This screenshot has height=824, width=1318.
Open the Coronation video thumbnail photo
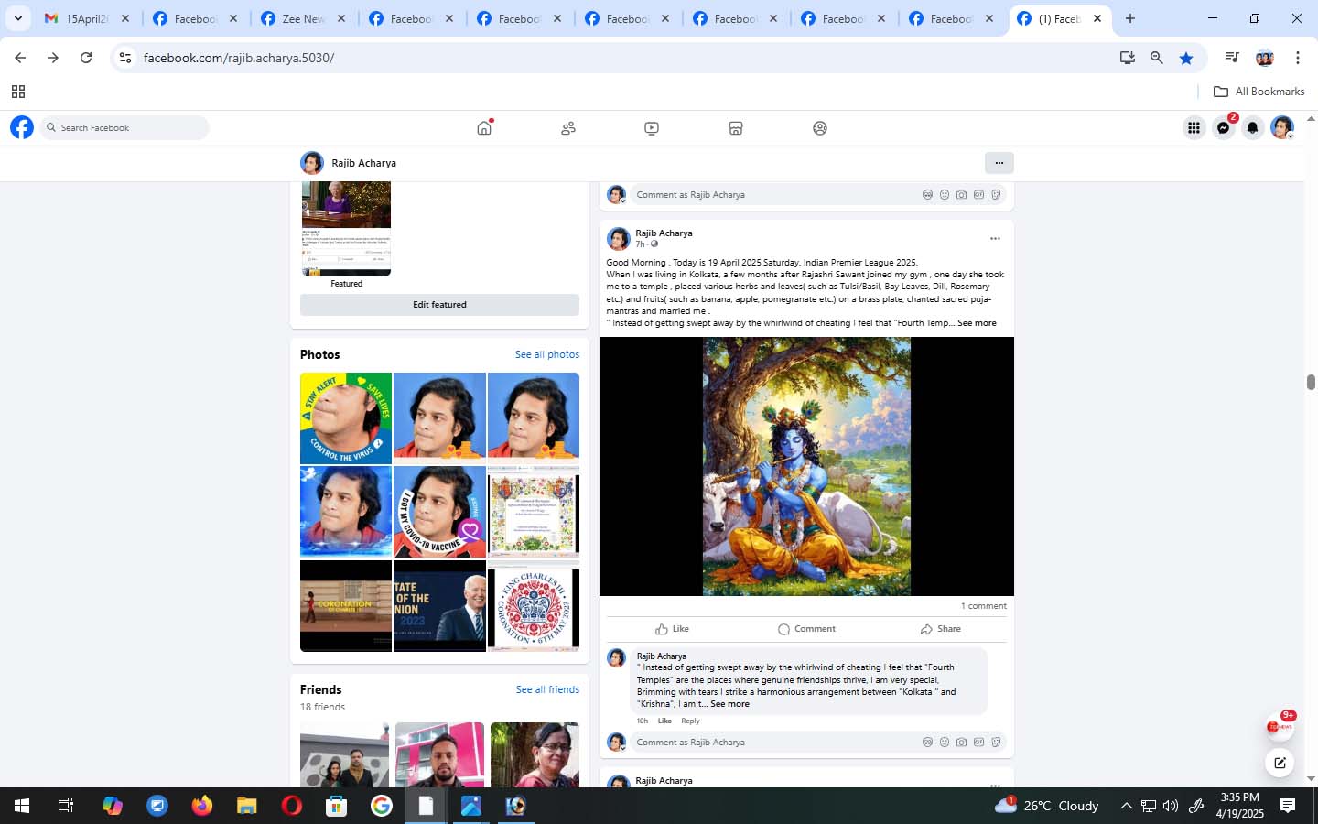346,606
